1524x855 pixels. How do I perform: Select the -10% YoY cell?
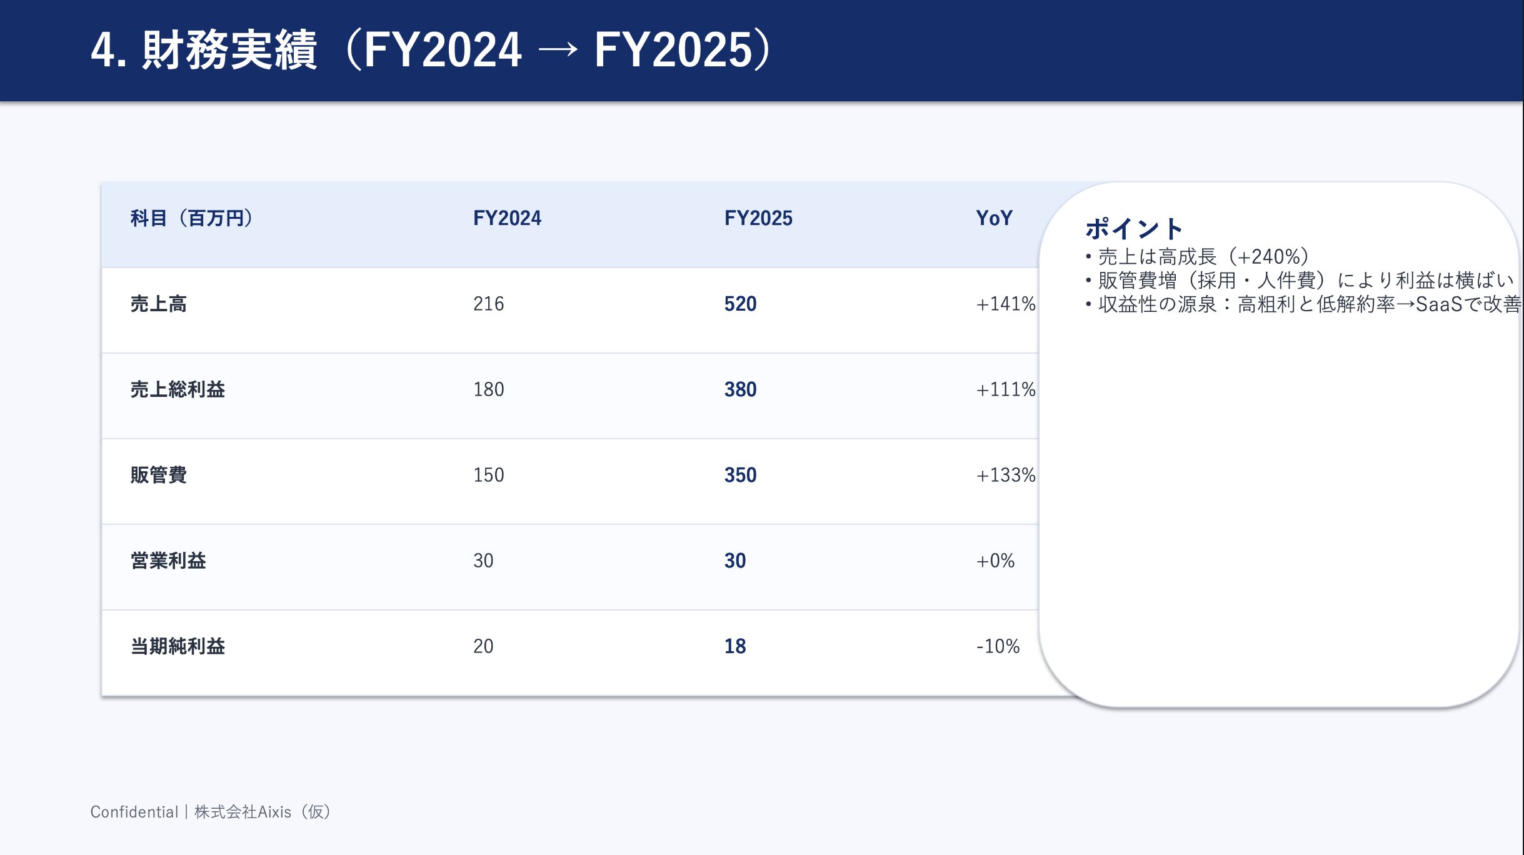tap(998, 646)
